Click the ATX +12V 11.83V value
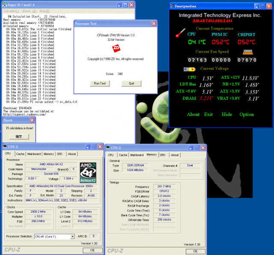The height and width of the screenshot is (255, 274). coord(250,78)
